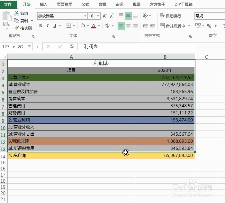Open the Name Box dropdown
Image resolution: width=225 pixels, height=203 pixels.
pyautogui.click(x=30, y=46)
